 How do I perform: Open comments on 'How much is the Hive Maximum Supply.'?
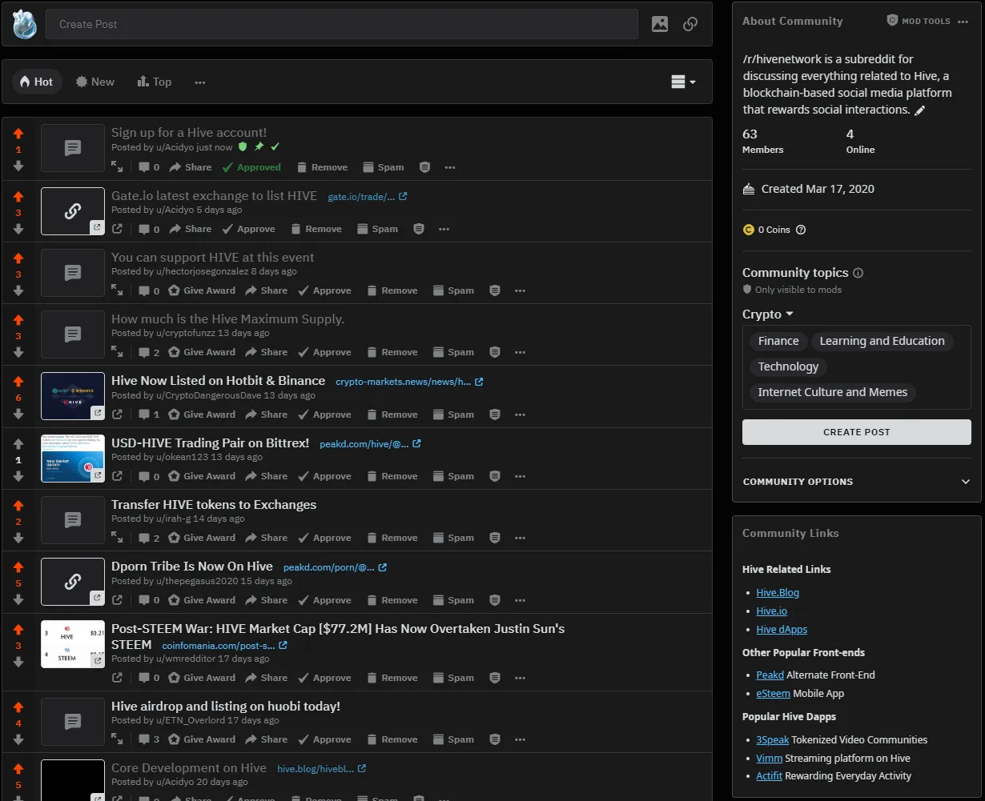[x=149, y=352]
